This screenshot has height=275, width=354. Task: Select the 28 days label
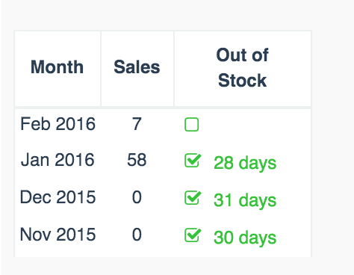click(245, 163)
